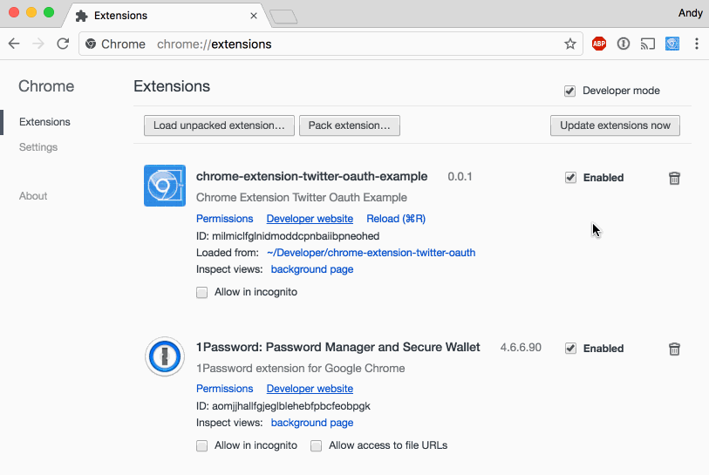Click the version number 0.0.1
709x475 pixels.
[460, 177]
